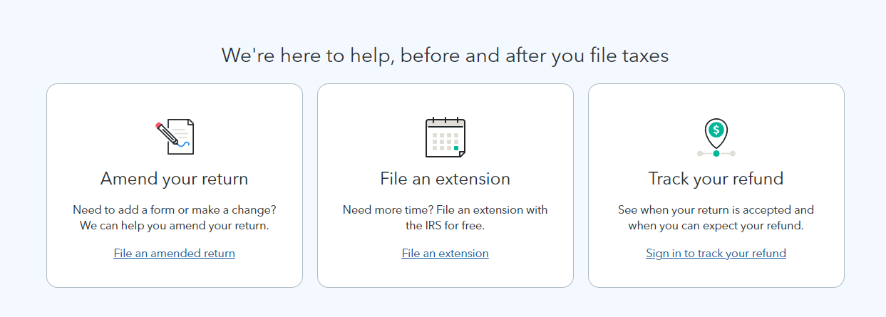Select the File an extension card heading
This screenshot has width=886, height=317.
coord(445,178)
